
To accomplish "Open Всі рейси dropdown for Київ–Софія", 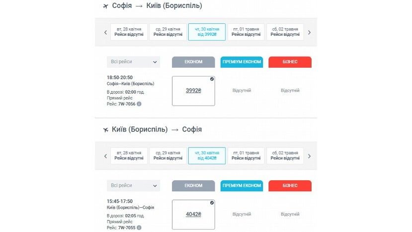I will pyautogui.click(x=133, y=186).
